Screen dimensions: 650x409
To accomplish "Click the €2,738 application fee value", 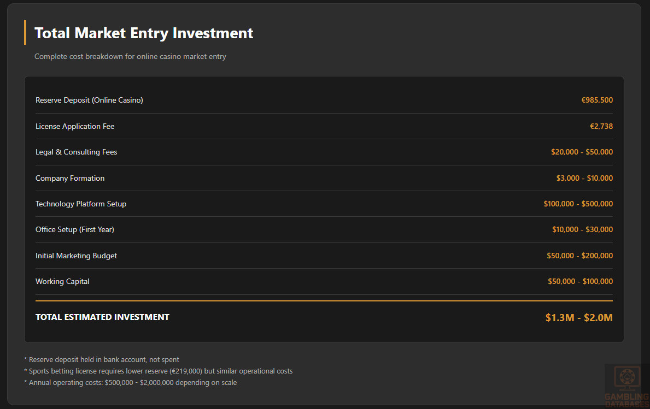I will (x=601, y=126).
